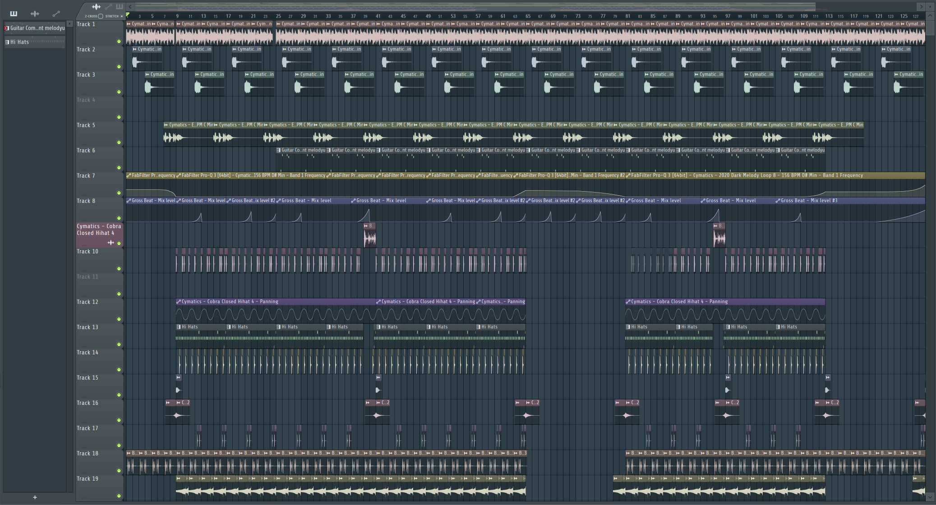Mute Track 10 with its green LED
This screenshot has height=505, width=936.
[119, 269]
